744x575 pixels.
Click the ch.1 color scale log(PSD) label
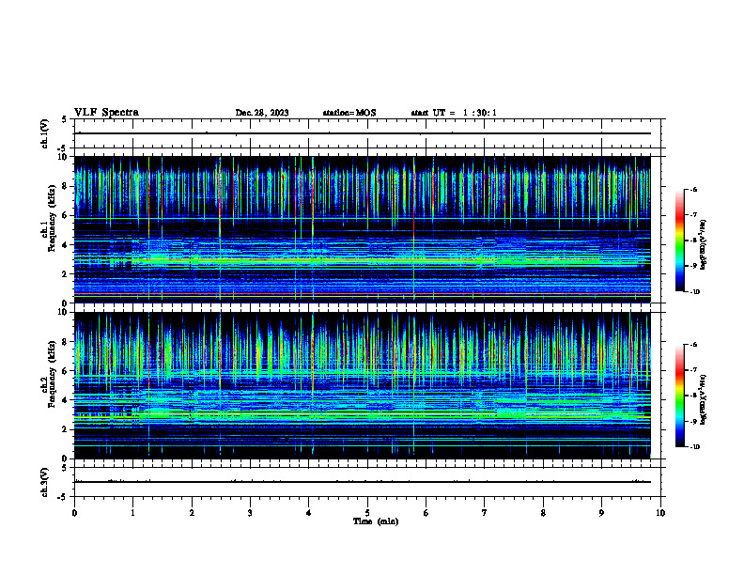pyautogui.click(x=704, y=245)
